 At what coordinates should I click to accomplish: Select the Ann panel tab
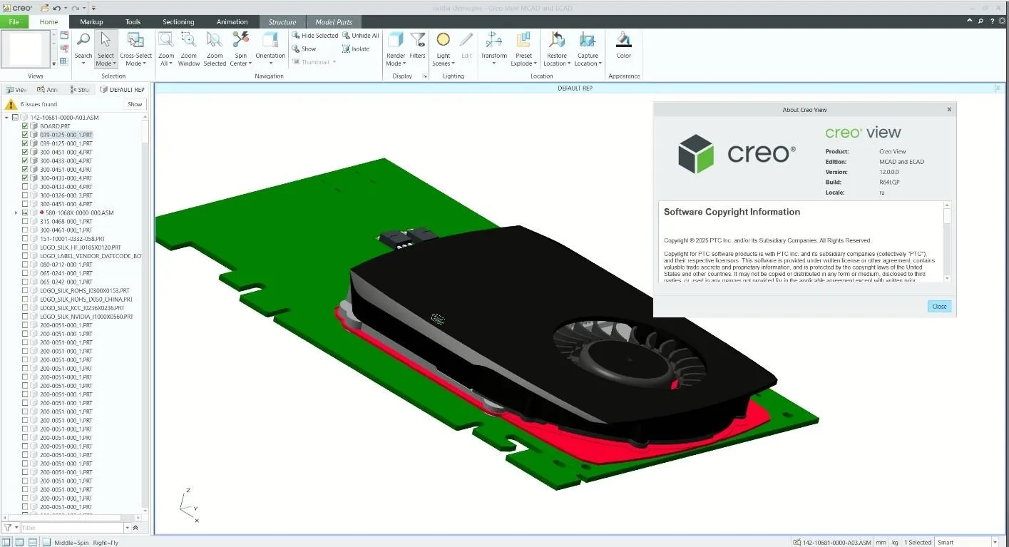pos(48,89)
